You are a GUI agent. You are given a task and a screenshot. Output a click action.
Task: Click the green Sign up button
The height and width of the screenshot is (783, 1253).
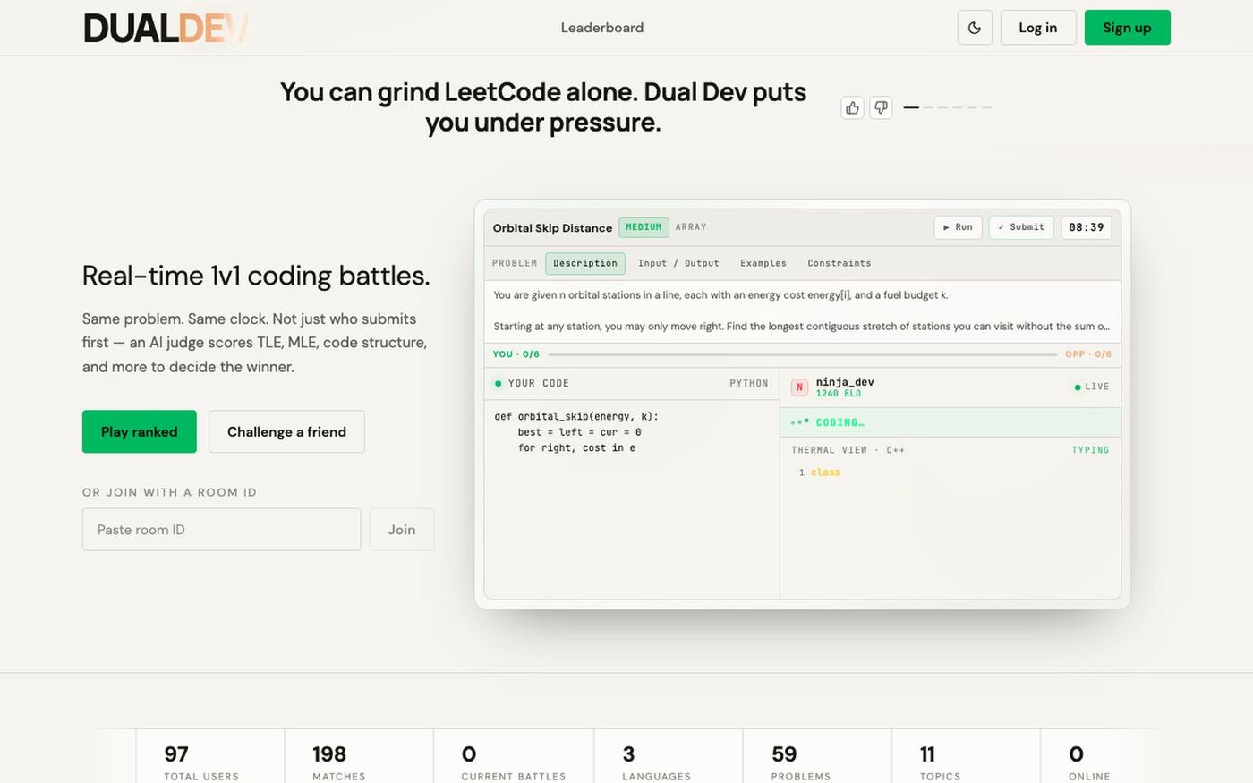click(1128, 28)
